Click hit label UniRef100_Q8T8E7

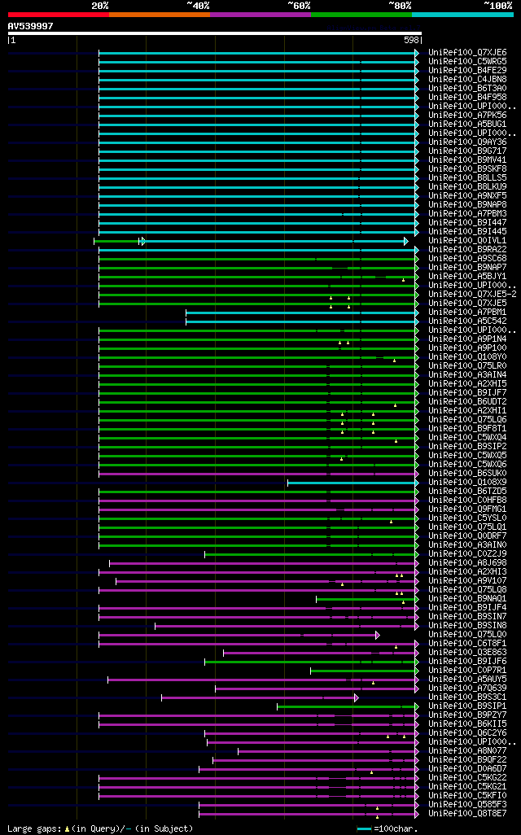[468, 814]
